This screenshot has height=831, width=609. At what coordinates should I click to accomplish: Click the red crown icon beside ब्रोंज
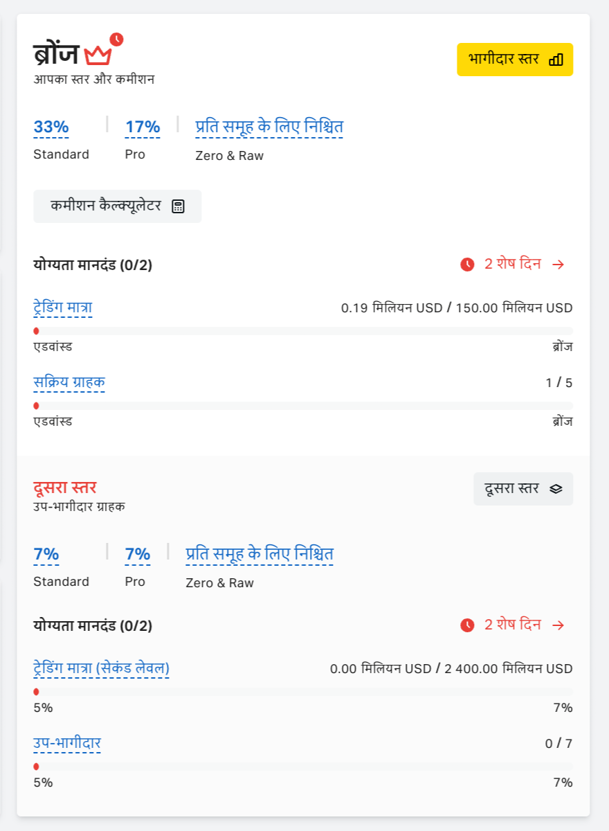coord(98,54)
